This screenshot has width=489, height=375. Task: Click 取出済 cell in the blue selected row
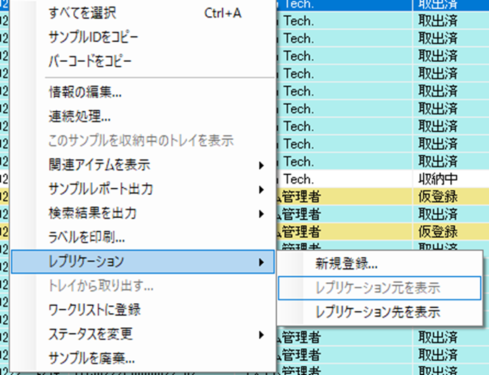438,4
